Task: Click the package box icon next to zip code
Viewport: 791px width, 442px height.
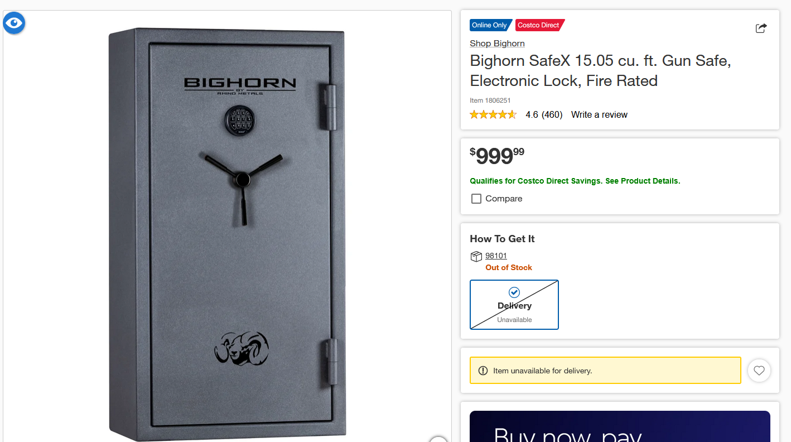Action: 476,256
